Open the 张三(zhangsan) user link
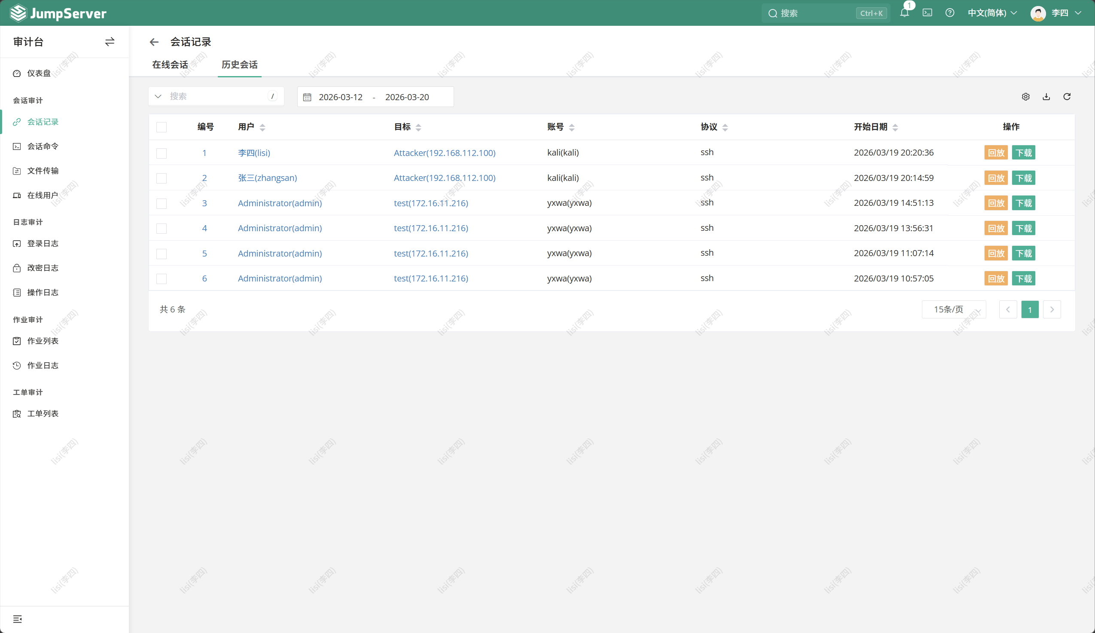Viewport: 1095px width, 633px height. point(267,178)
